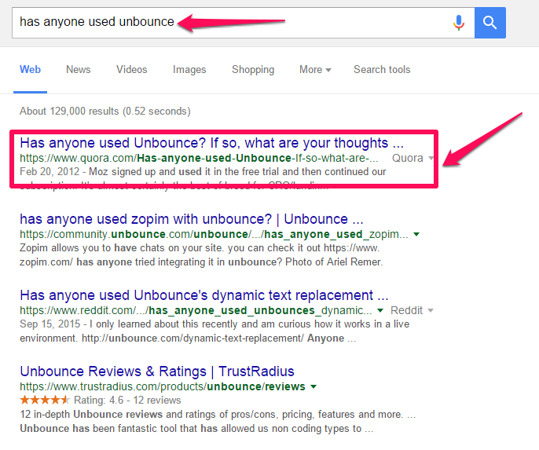
Task: Expand the green arrow beside community.unbounce.com URL
Action: (x=416, y=235)
